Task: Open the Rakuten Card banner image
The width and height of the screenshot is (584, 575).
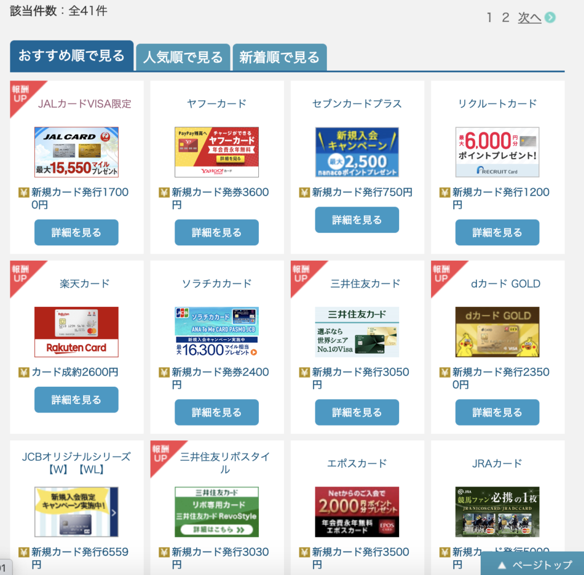Action: tap(76, 332)
